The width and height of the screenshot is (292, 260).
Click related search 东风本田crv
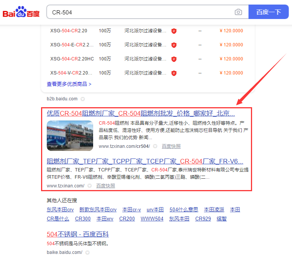coord(60,209)
